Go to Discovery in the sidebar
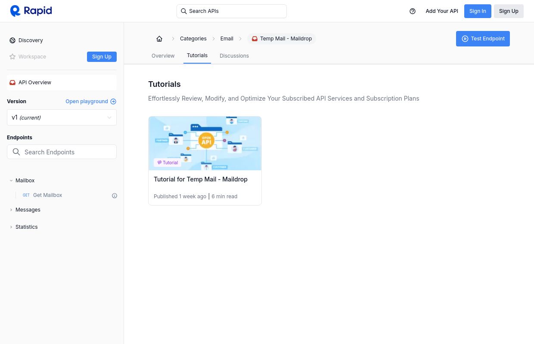Viewport: 534px width, 344px height. point(31,40)
